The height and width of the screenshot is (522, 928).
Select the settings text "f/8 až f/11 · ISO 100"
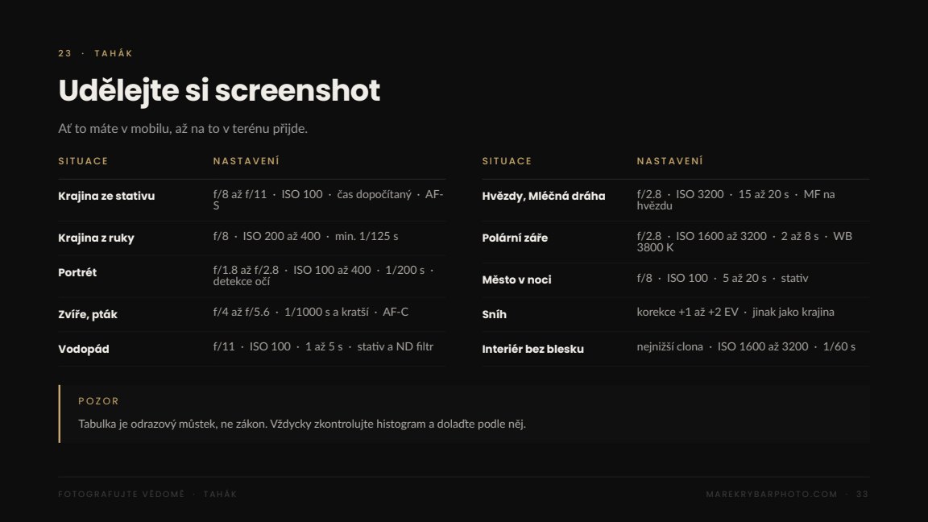(268, 194)
